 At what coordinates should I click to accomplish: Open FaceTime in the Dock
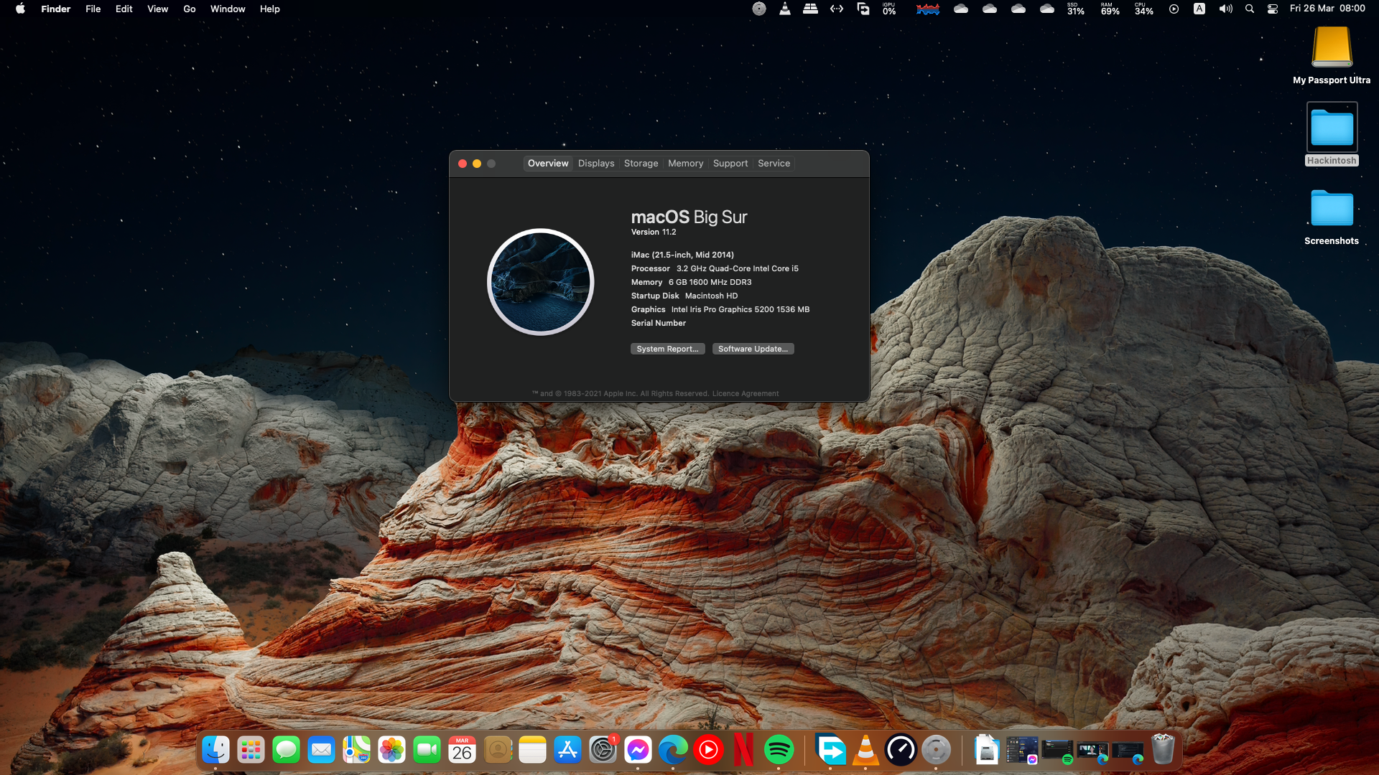[x=427, y=751]
